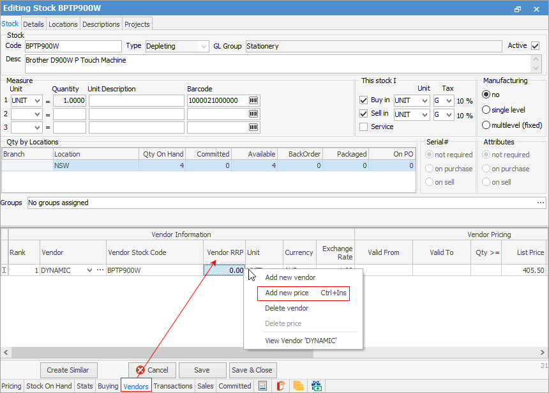Expand the Measure Unit 1 dropdown

pos(37,101)
